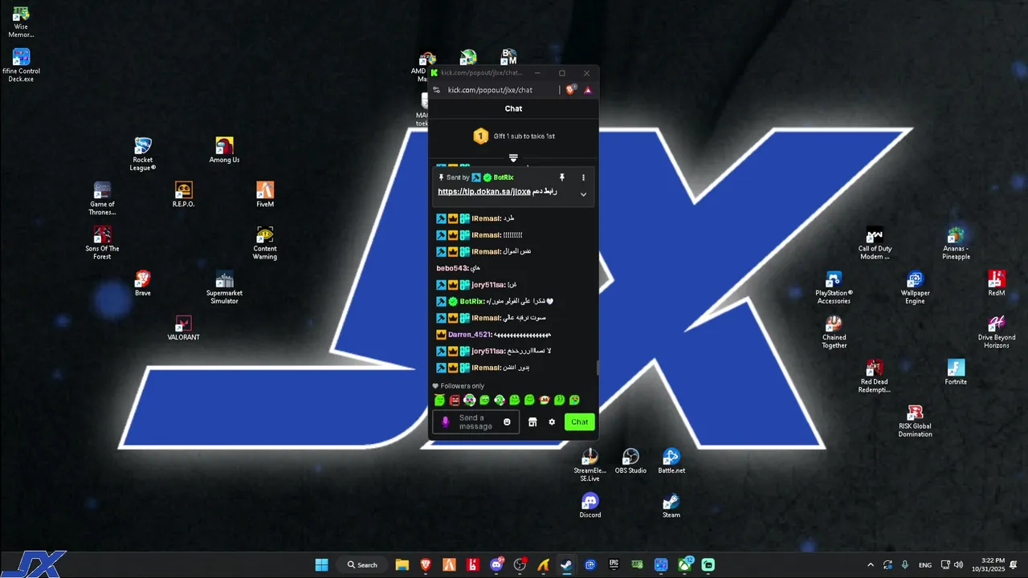This screenshot has width=1028, height=578.
Task: Open Game of Thrones desktop shortcut
Action: pos(102,198)
